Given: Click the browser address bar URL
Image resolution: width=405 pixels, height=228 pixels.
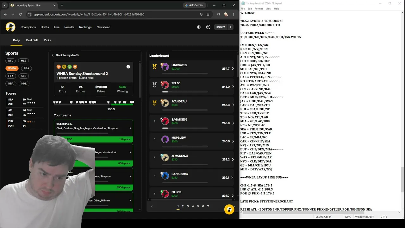Looking at the screenshot, I should pos(89,14).
